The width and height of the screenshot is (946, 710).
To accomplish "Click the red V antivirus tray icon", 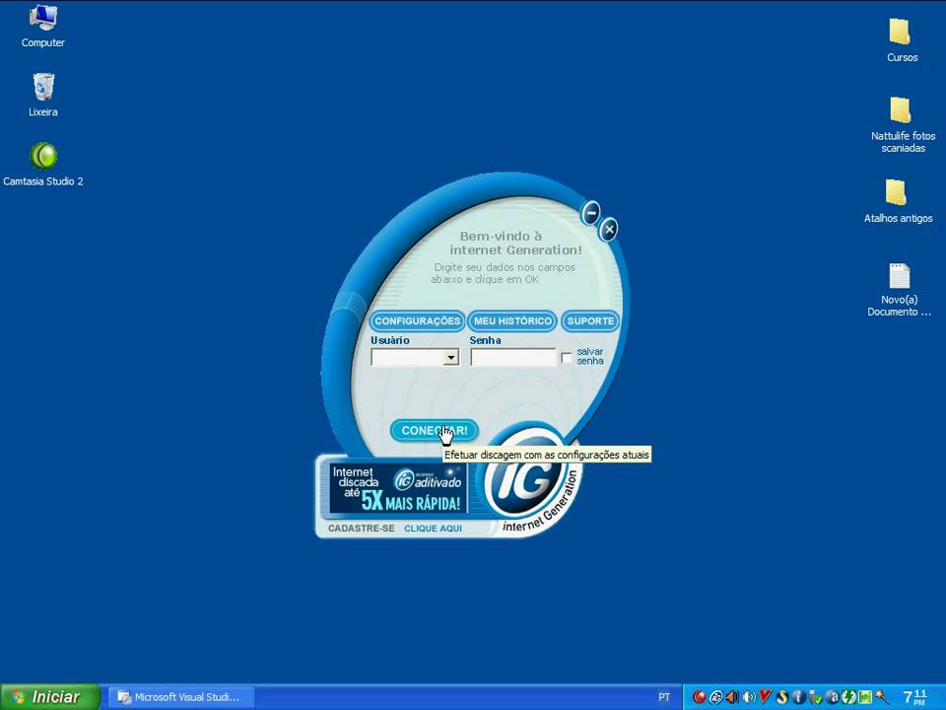I will point(765,696).
